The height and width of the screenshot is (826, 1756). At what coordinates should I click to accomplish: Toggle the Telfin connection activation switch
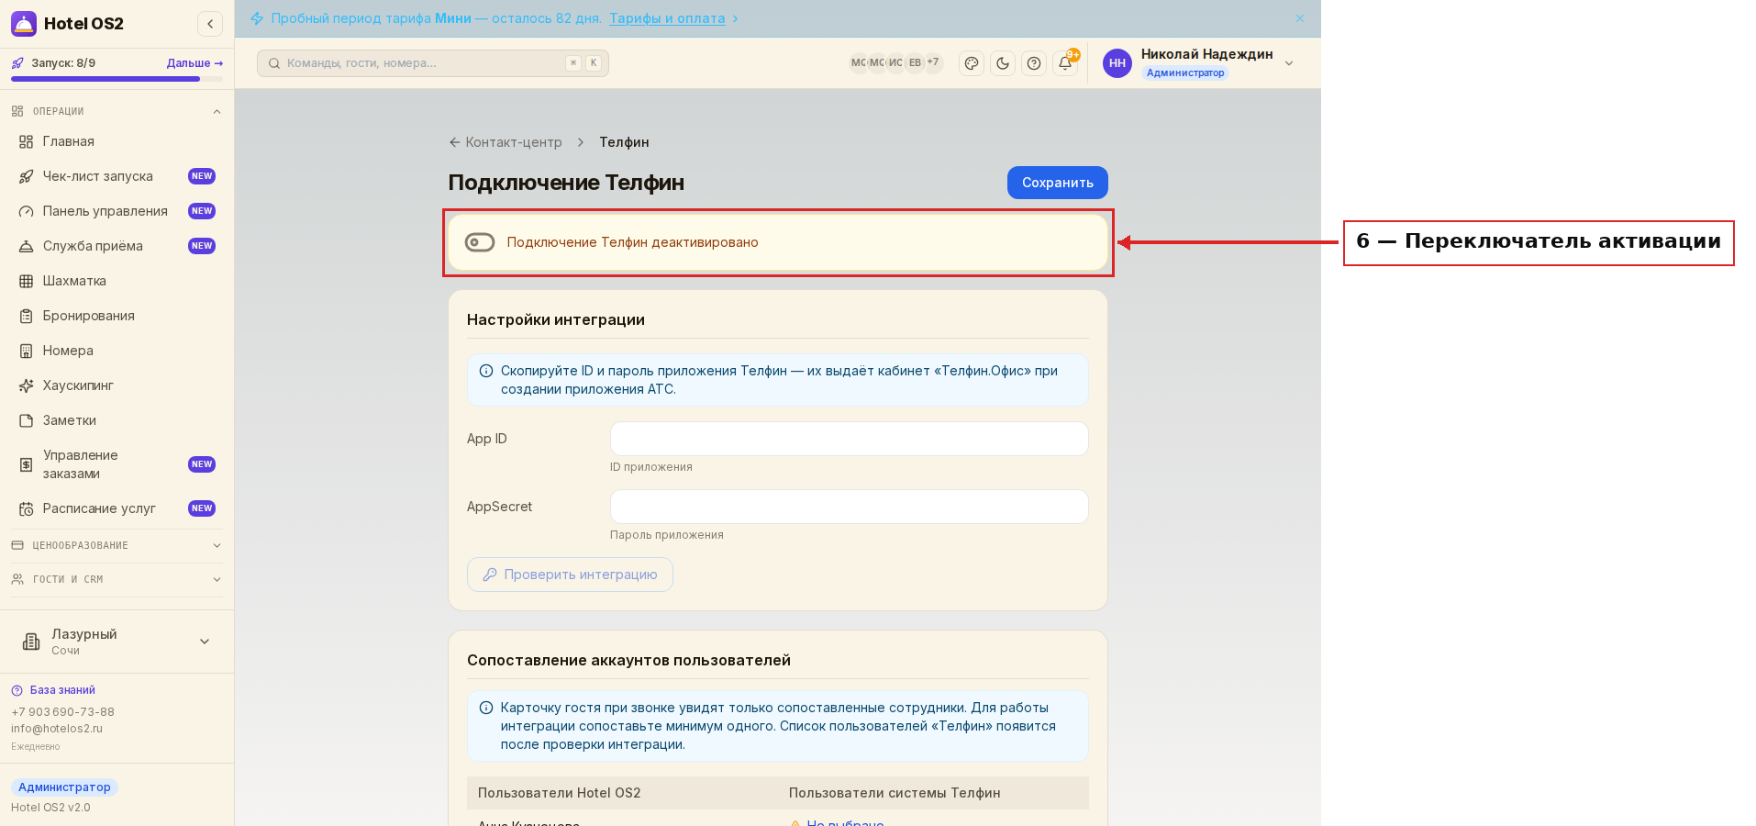[480, 242]
